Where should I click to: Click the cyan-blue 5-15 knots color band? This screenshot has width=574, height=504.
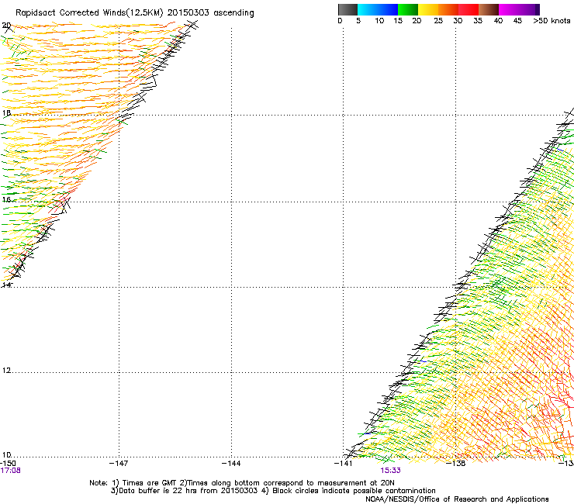[x=378, y=9]
